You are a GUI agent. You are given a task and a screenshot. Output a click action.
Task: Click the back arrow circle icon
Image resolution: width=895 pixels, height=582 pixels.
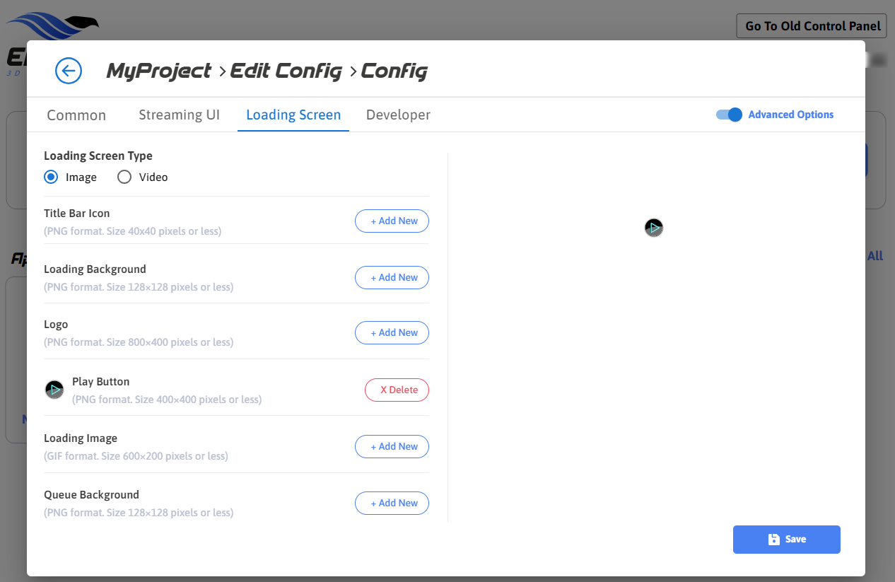69,71
